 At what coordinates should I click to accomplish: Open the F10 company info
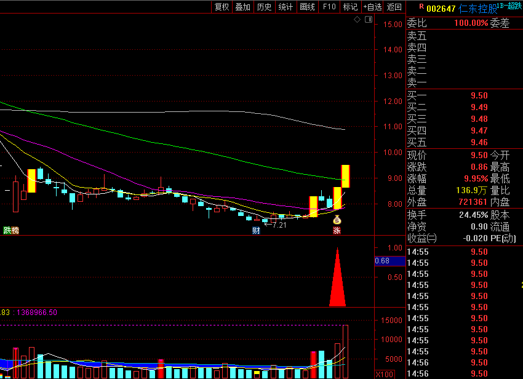[329, 7]
